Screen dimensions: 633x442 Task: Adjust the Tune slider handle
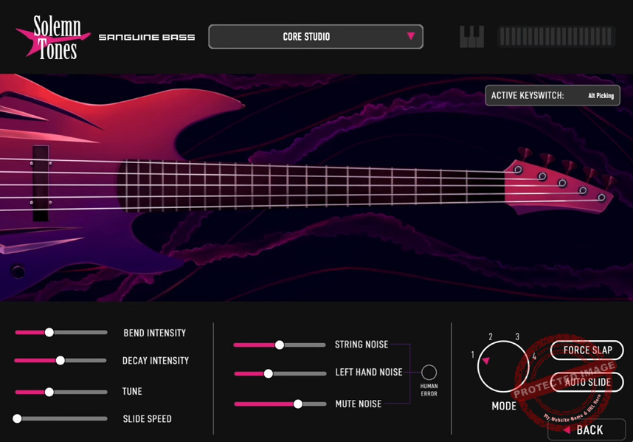(49, 392)
